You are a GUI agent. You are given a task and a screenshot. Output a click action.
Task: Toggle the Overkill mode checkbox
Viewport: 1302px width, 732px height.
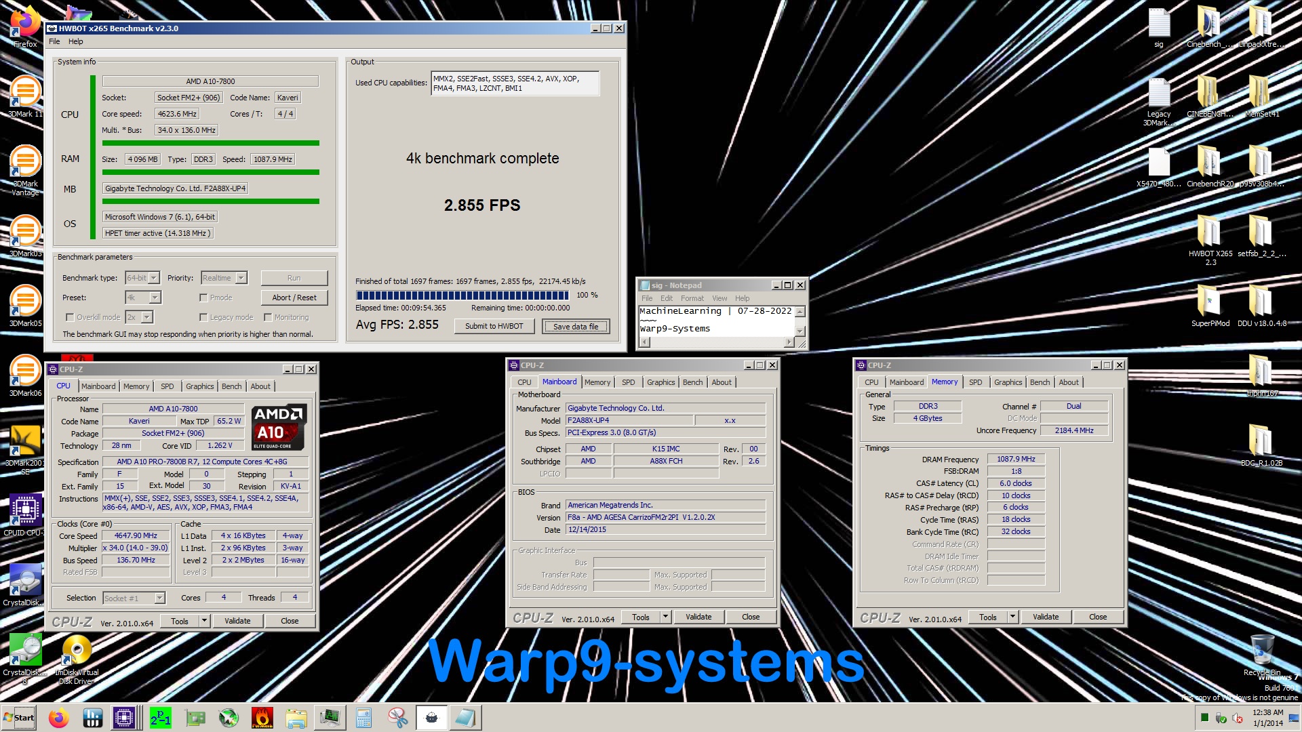[70, 317]
